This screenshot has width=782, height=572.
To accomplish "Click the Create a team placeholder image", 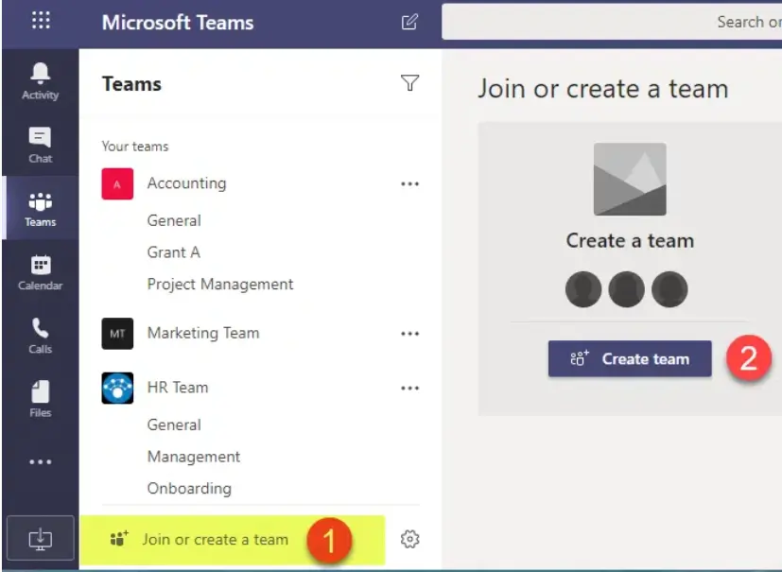I will pos(630,179).
